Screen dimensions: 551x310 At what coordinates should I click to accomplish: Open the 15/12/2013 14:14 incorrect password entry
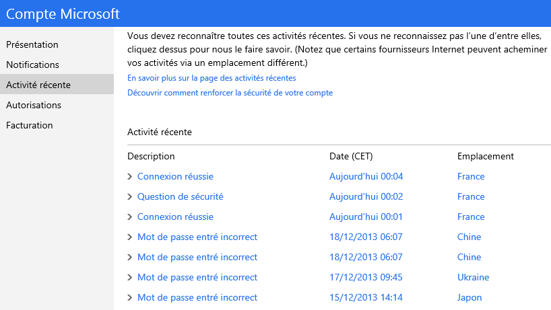pos(197,298)
